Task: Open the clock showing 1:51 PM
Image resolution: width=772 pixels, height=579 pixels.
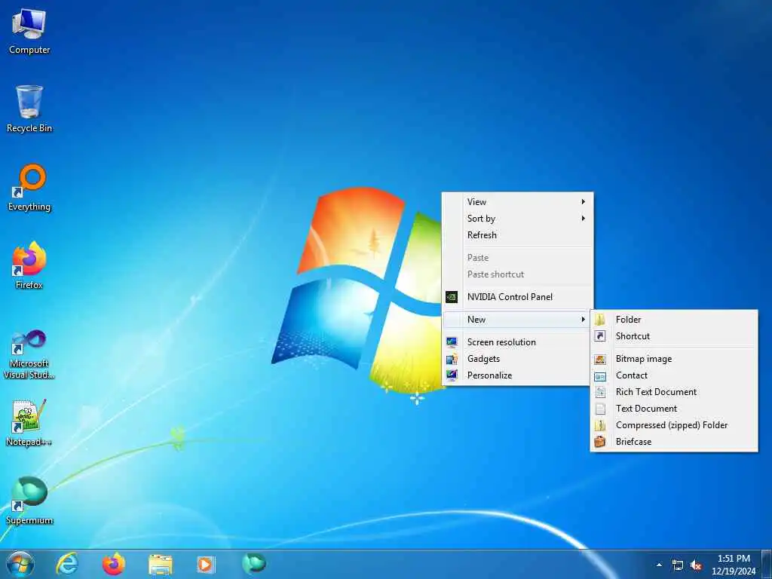Action: [734, 565]
